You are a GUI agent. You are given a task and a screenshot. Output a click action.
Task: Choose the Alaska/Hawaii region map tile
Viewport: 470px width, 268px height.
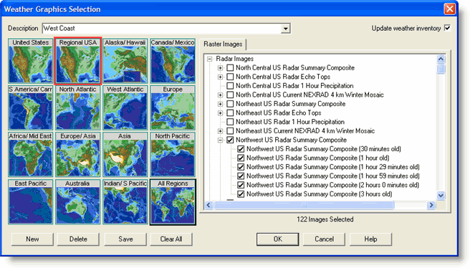tap(125, 61)
